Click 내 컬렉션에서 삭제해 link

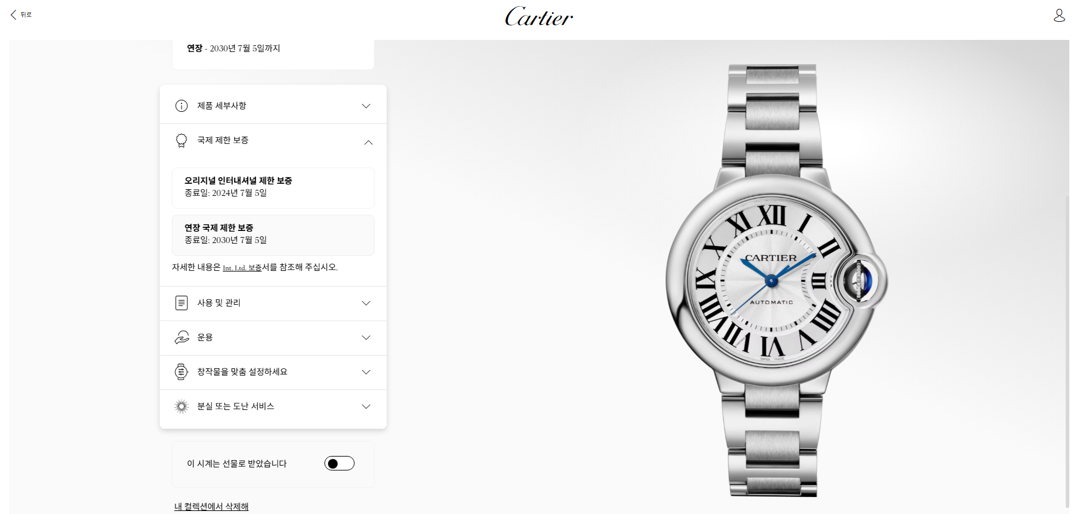click(211, 507)
